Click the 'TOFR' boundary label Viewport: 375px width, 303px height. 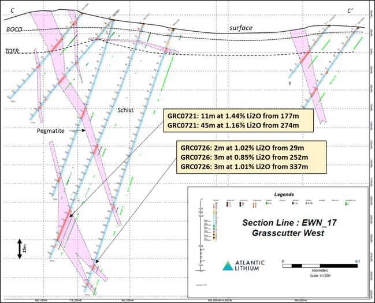(x=12, y=51)
